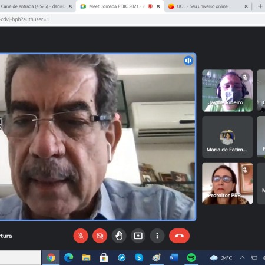
Task: Open Microsoft Edge from taskbar
Action: click(68, 257)
